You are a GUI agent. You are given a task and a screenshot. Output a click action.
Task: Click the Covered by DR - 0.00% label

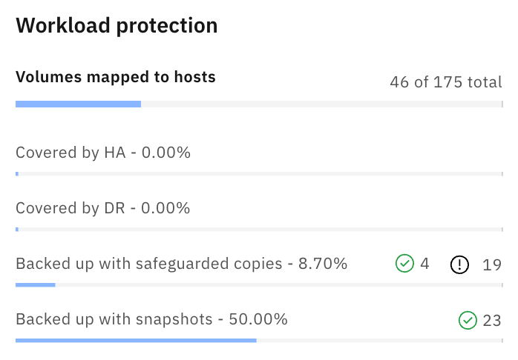tap(102, 208)
